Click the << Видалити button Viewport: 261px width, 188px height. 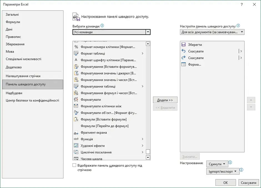point(165,108)
